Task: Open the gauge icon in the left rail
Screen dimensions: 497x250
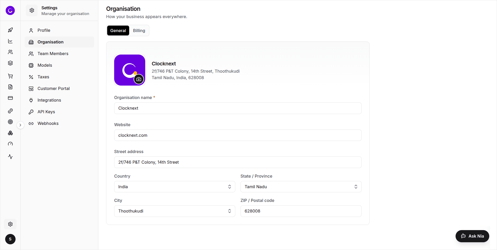Action: (x=10, y=144)
